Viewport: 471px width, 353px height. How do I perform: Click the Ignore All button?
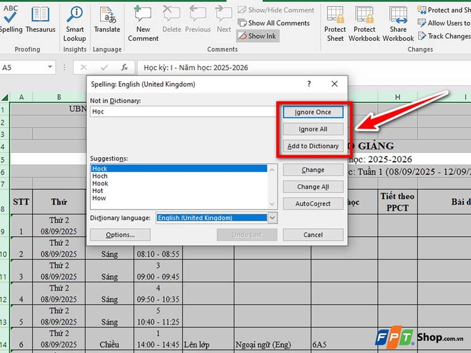coord(313,129)
